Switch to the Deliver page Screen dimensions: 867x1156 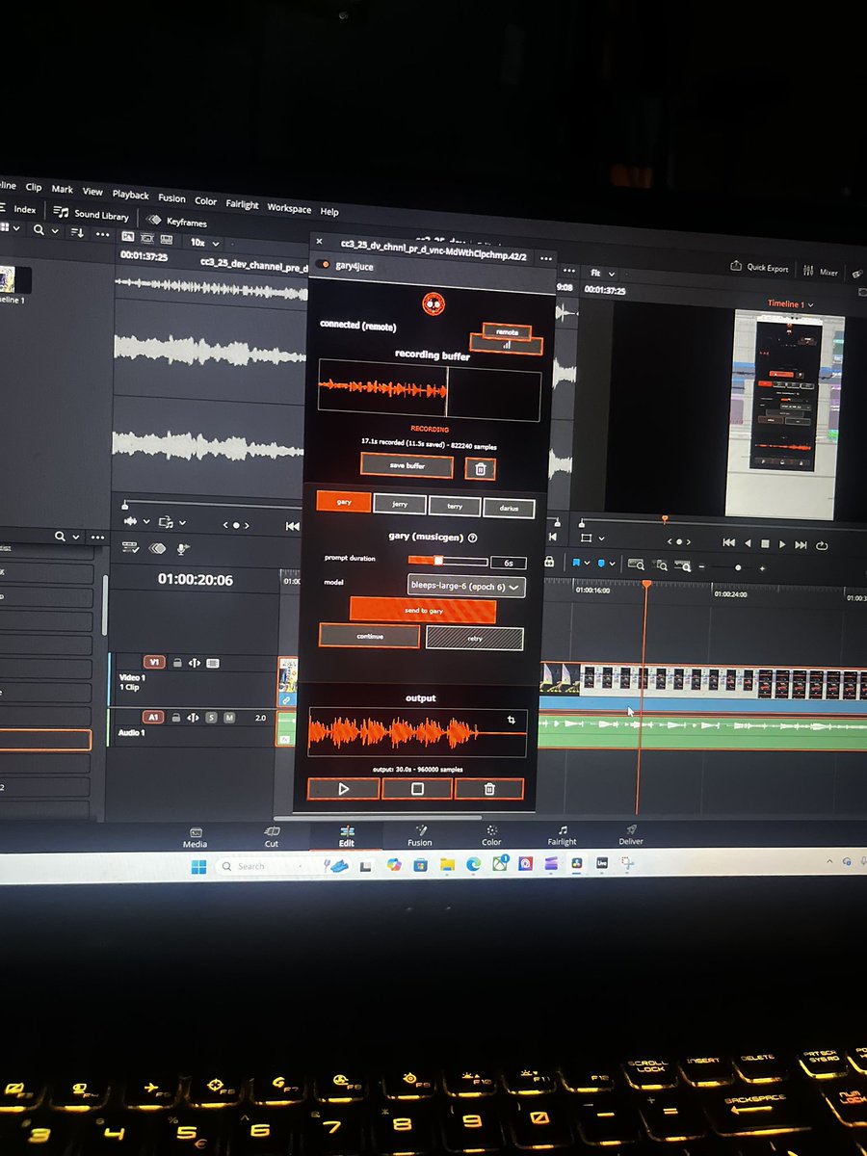(631, 833)
